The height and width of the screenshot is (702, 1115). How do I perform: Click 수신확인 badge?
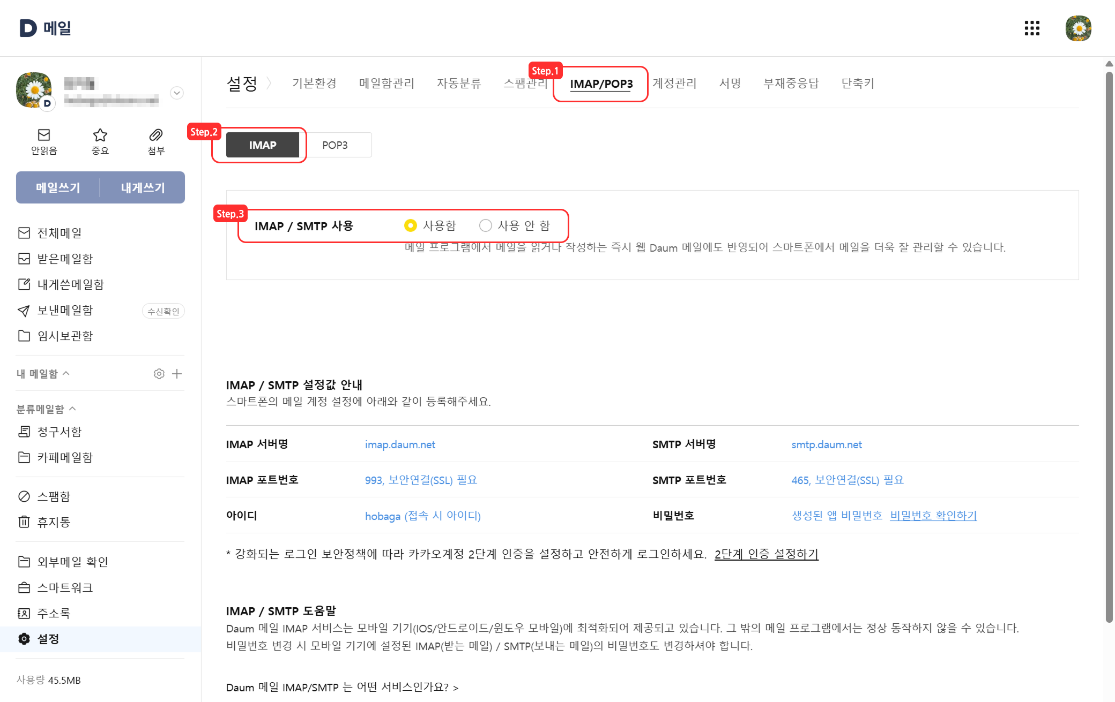coord(163,311)
